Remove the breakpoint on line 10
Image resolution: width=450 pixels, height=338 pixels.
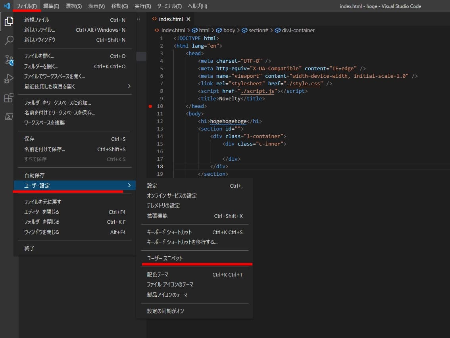(x=150, y=106)
